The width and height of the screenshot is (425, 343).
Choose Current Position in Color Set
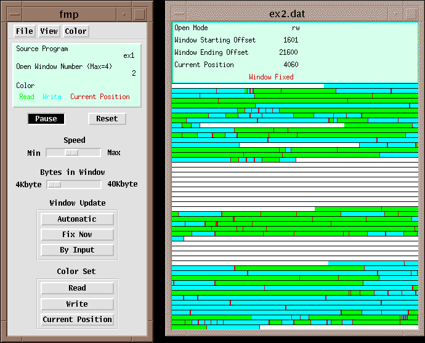coord(77,320)
